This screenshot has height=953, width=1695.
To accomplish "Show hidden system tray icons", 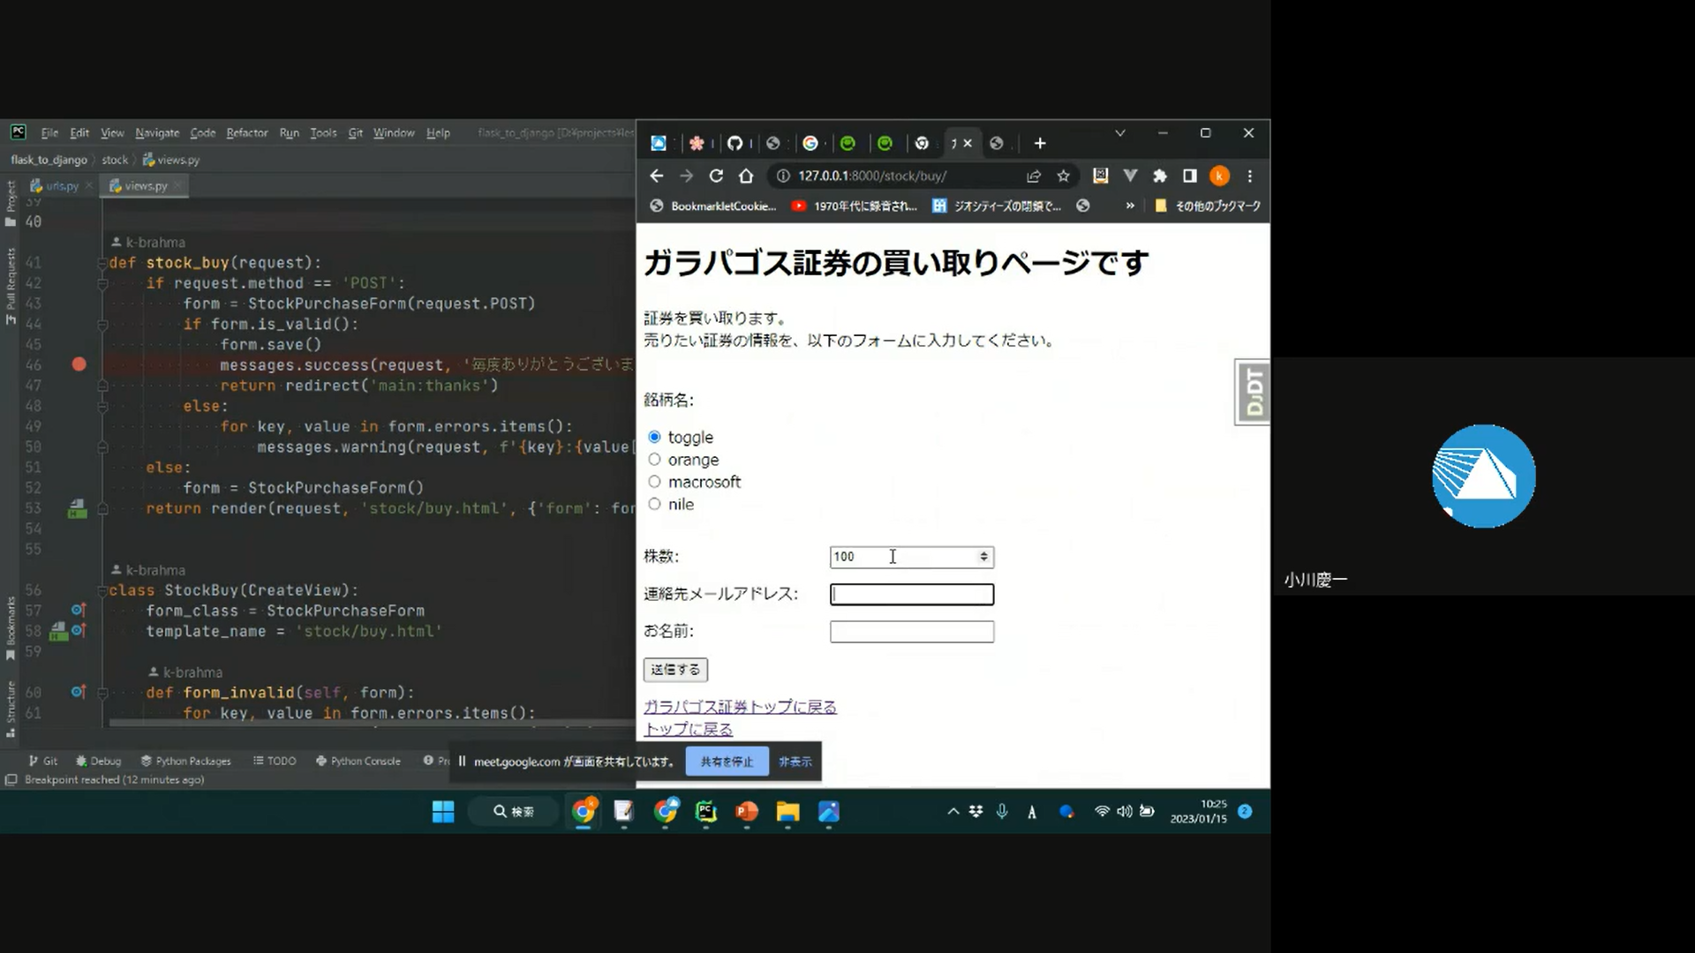I will coord(953,812).
